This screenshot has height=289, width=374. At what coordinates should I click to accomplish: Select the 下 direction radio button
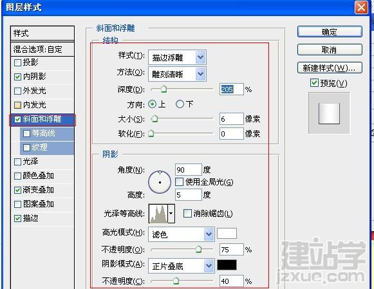(180, 104)
